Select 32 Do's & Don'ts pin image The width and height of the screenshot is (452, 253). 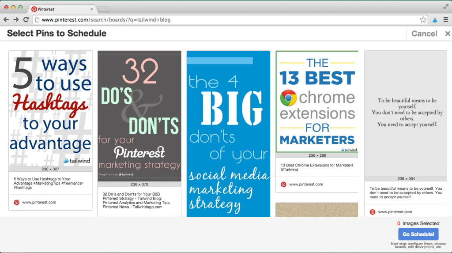139,116
